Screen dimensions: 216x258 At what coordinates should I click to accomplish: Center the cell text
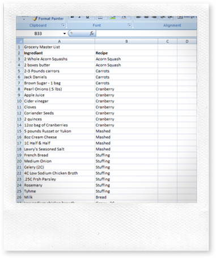pos(146,18)
